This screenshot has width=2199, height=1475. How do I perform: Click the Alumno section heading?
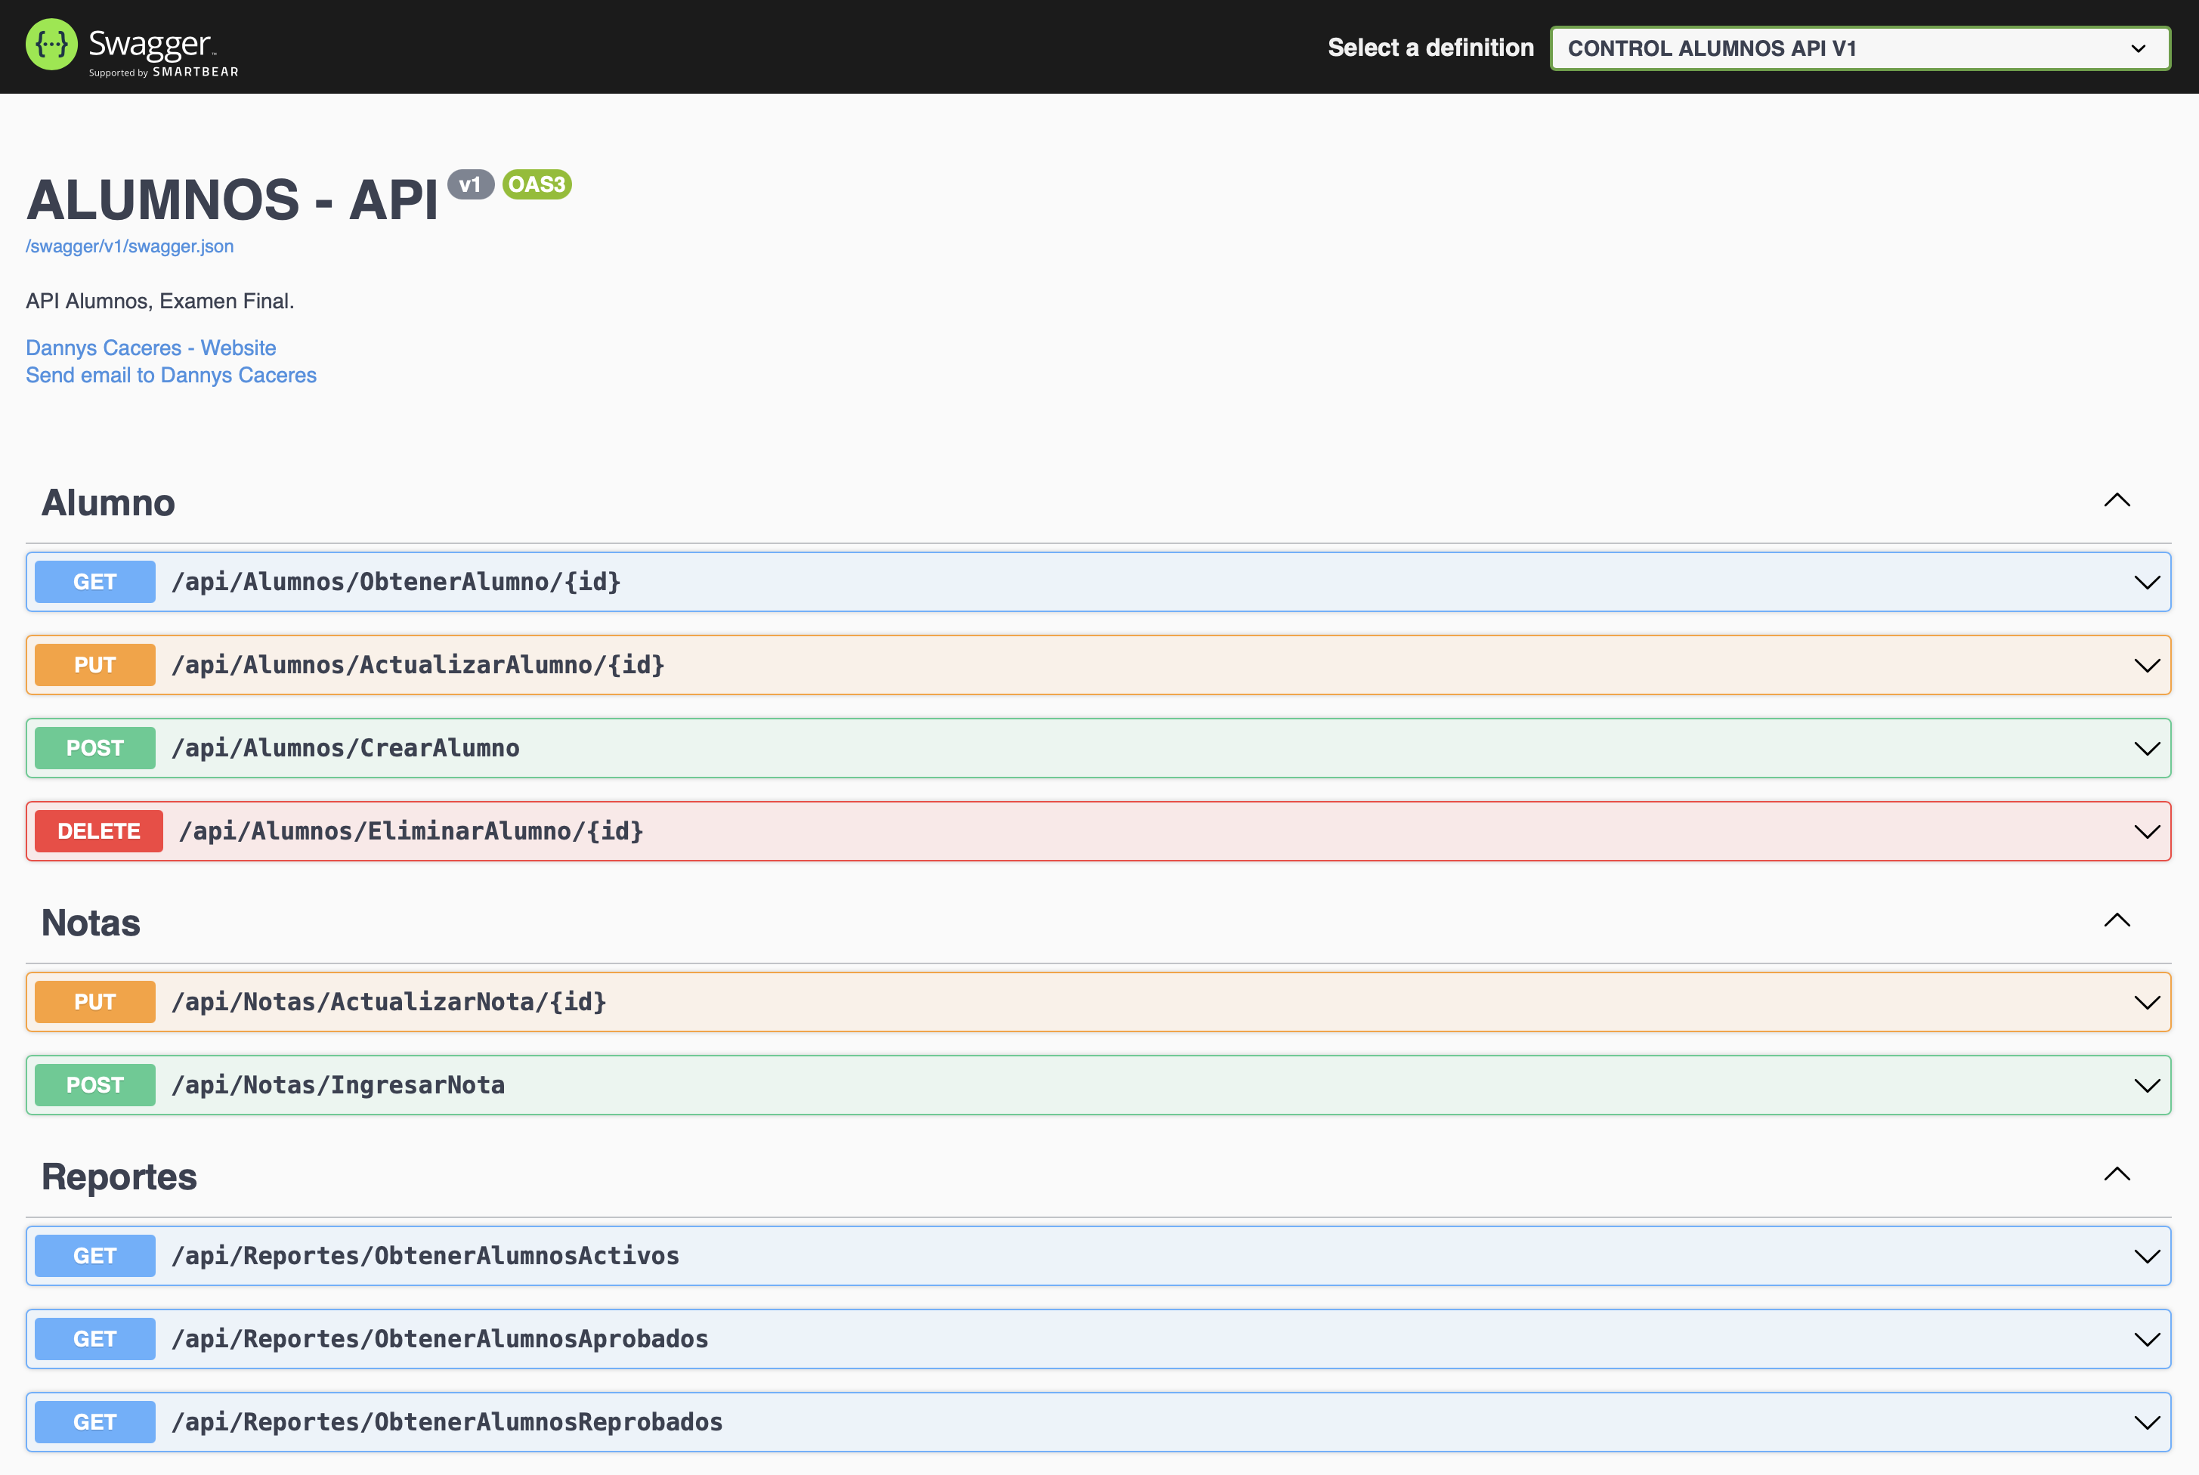point(108,503)
